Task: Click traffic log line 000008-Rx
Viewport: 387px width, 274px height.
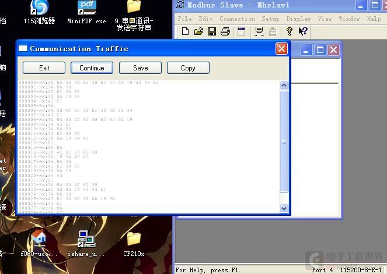Action: [75, 119]
